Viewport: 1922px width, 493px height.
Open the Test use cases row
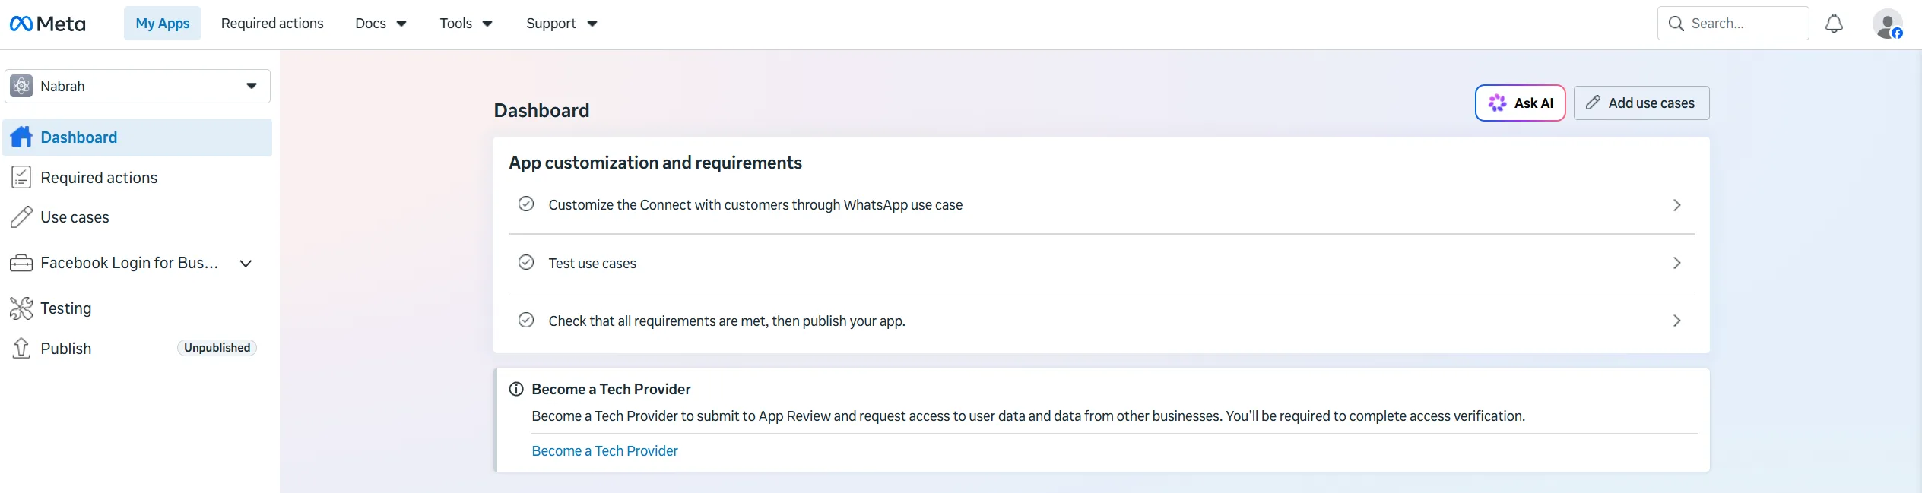tap(1101, 263)
